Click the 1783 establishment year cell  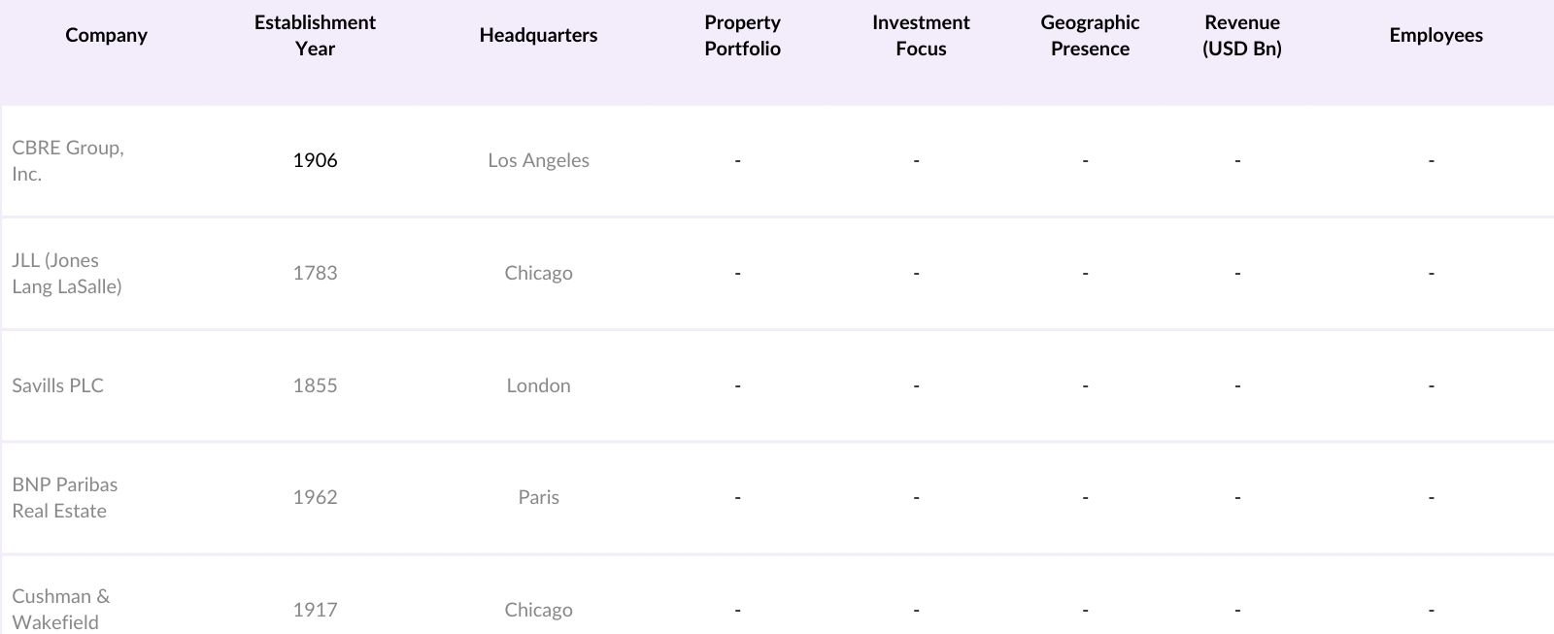coord(315,273)
